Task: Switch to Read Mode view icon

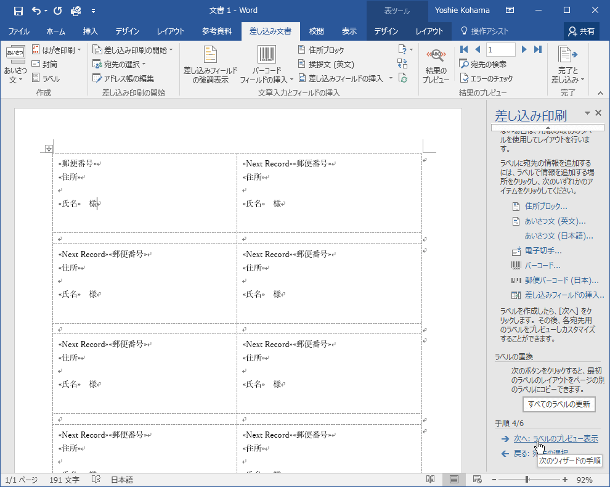Action: [x=430, y=480]
